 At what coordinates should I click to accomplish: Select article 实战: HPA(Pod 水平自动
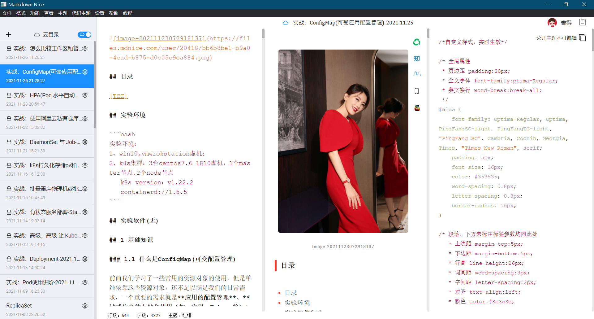pos(47,99)
